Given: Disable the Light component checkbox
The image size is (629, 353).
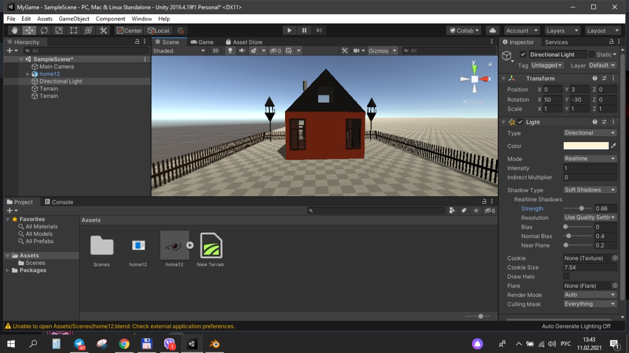Looking at the screenshot, I should coord(520,122).
